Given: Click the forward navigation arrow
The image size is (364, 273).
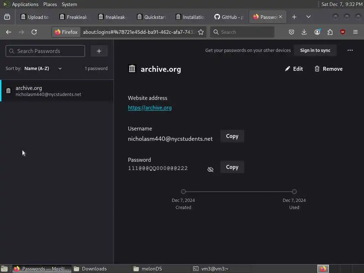Looking at the screenshot, I should (21, 32).
